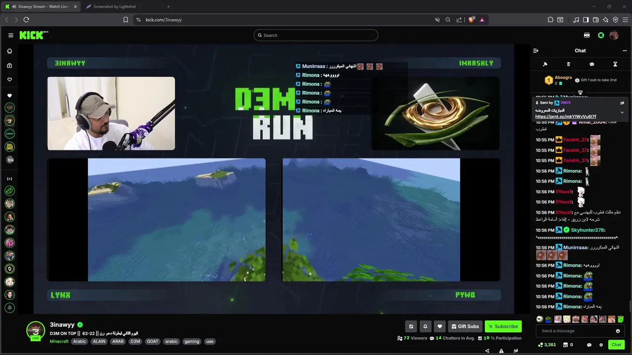Select the D3M tag
The width and height of the screenshot is (632, 355).
point(135,341)
